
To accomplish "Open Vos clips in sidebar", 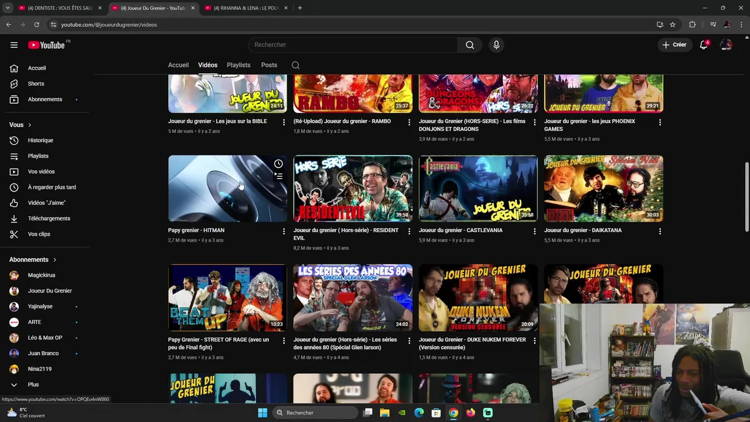I will (x=47, y=234).
